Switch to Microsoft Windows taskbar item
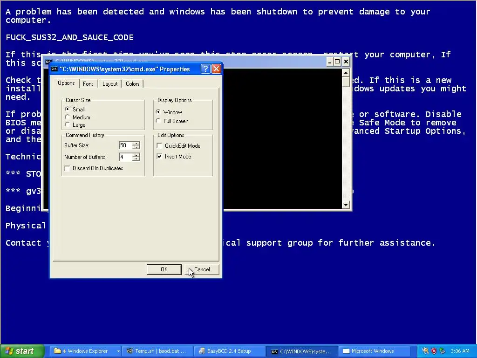477x358 pixels. pos(374,351)
